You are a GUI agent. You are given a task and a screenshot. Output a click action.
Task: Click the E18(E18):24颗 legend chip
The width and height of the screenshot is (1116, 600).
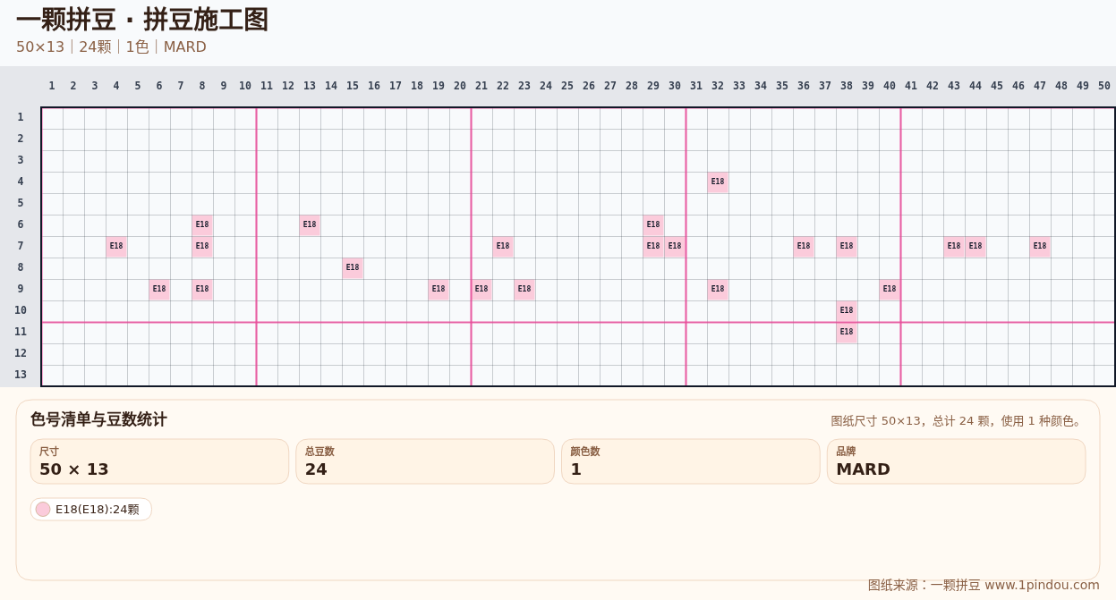coord(91,510)
